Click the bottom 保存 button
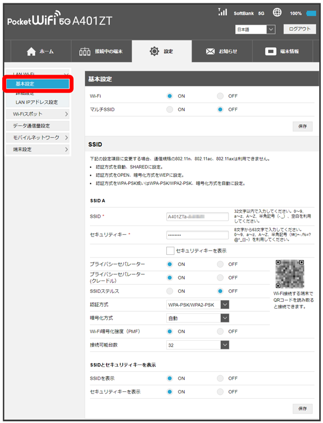 302,408
